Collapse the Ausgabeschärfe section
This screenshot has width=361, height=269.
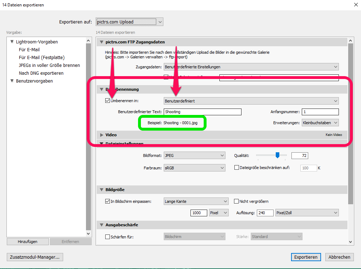pos(102,225)
